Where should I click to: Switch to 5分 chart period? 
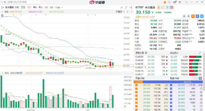pyautogui.click(x=51, y=7)
